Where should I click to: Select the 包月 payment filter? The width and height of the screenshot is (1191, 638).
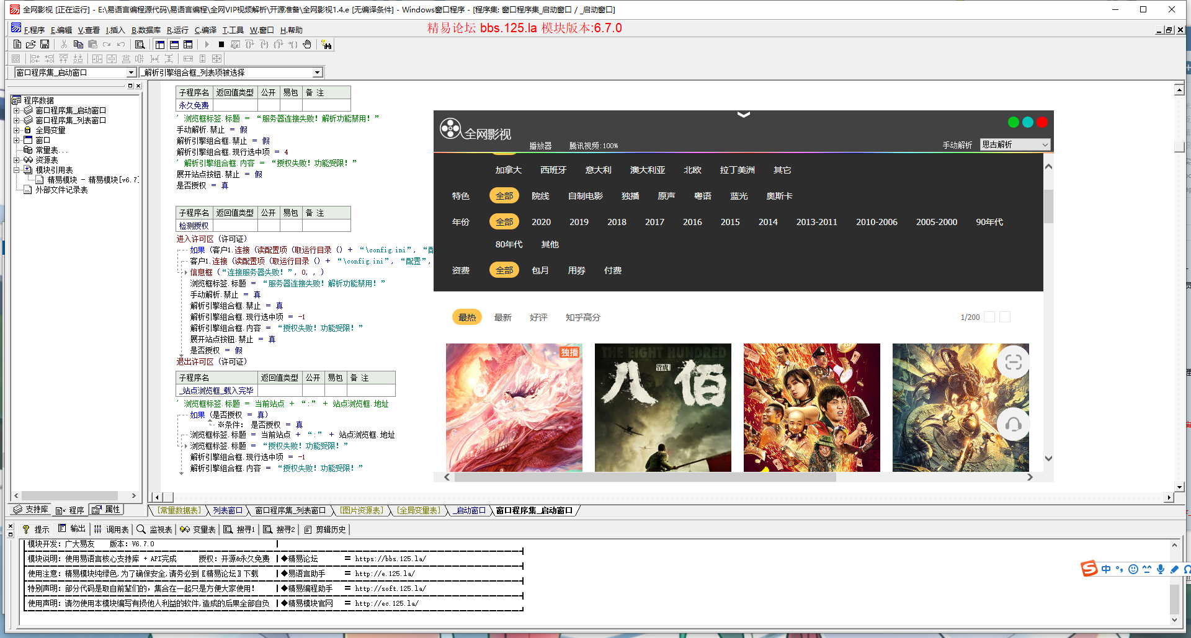point(540,270)
